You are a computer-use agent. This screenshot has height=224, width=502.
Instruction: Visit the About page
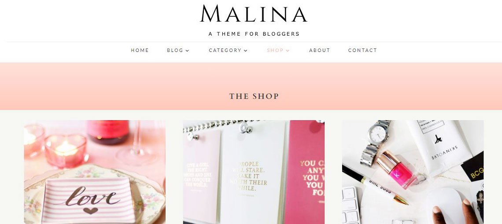[320, 50]
